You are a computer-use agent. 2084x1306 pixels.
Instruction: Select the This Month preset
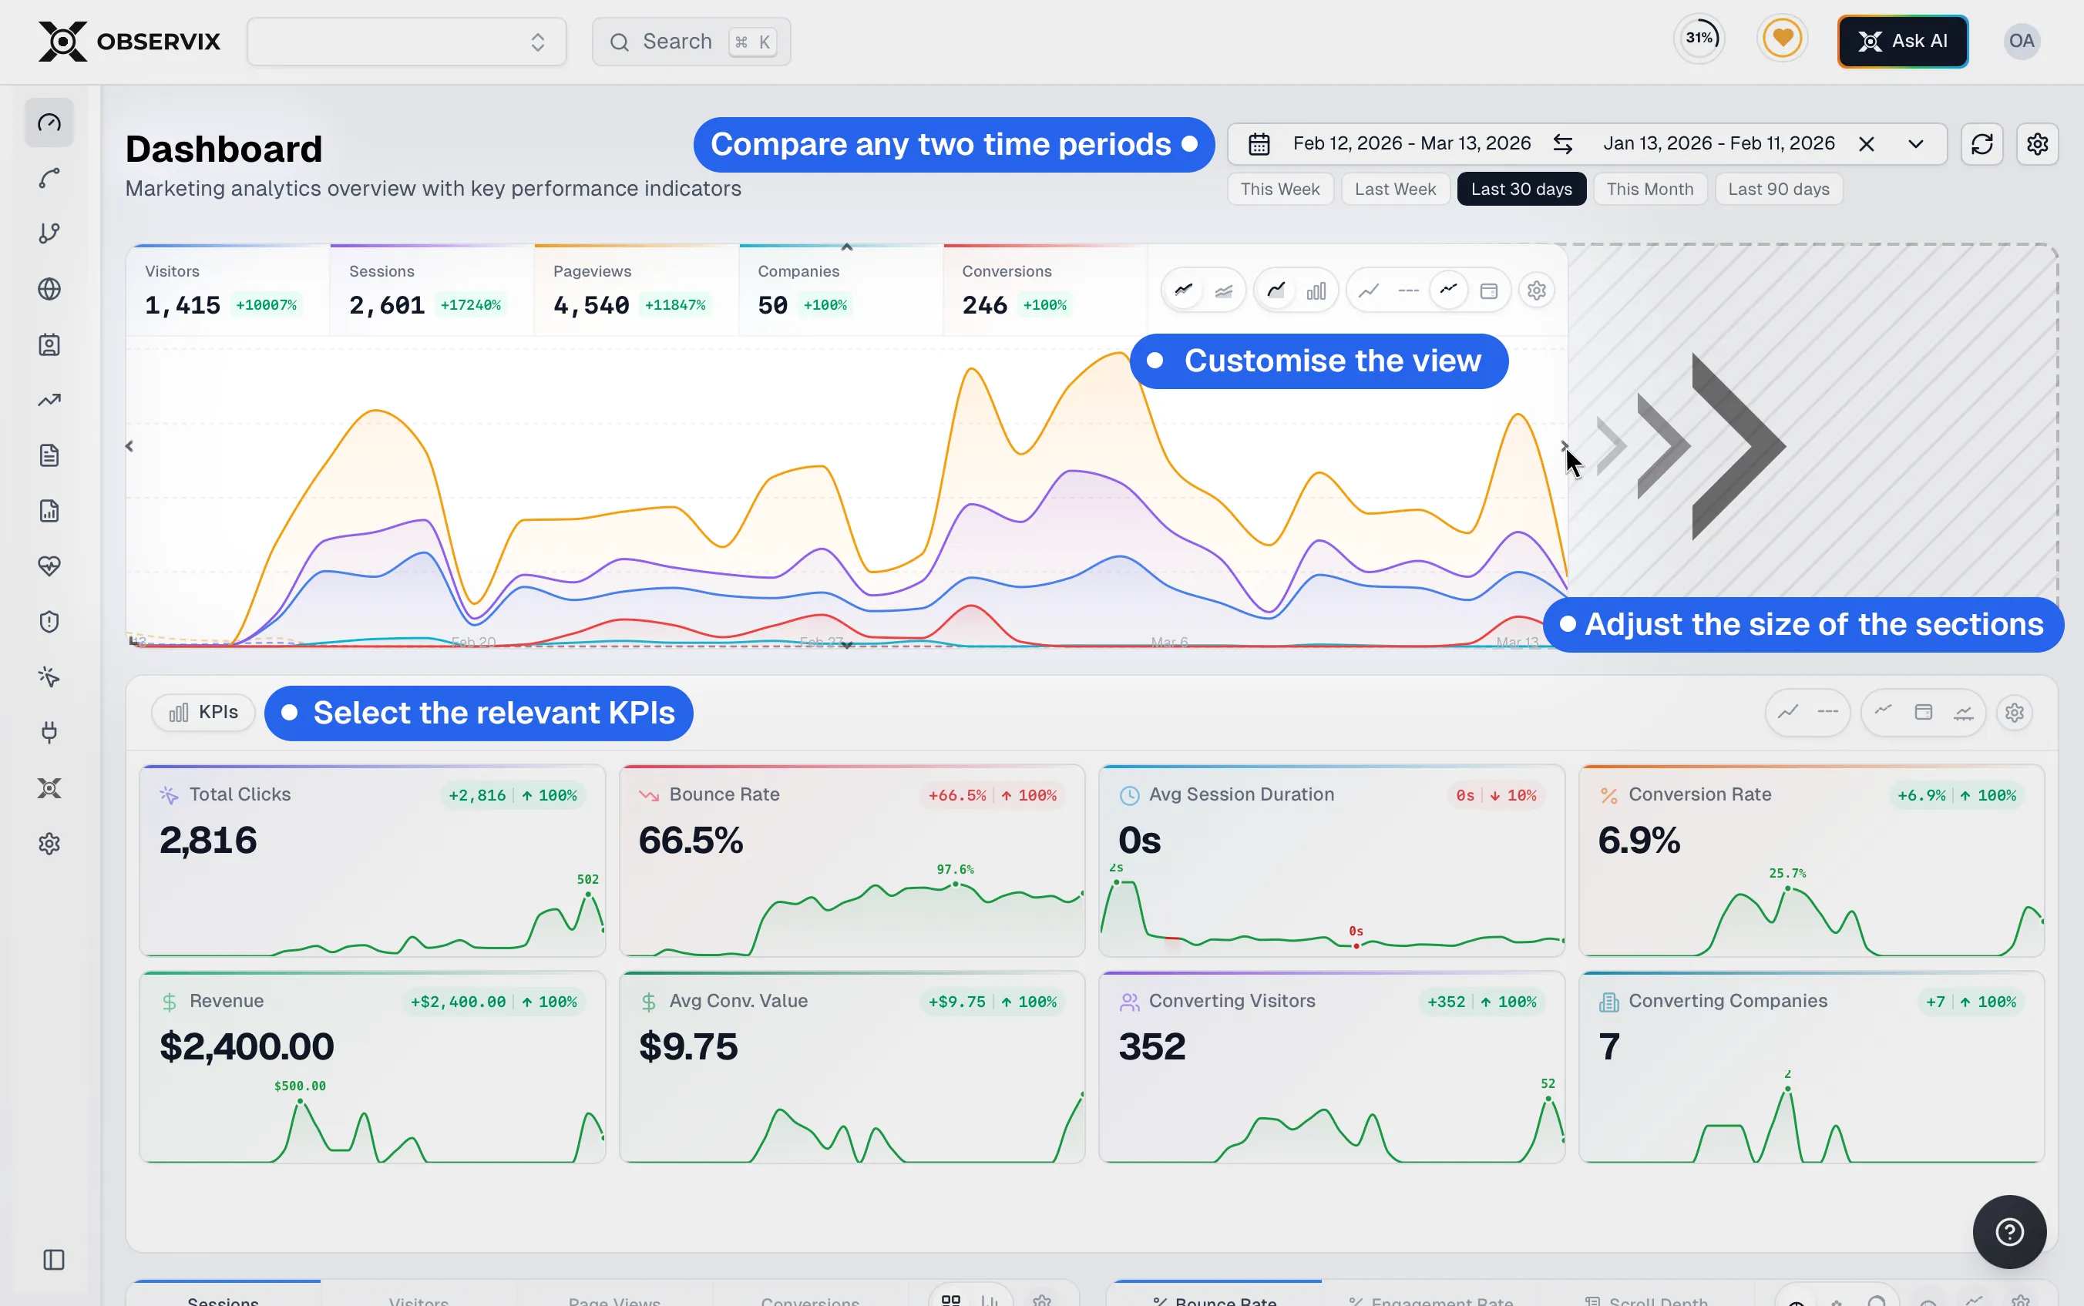point(1649,190)
